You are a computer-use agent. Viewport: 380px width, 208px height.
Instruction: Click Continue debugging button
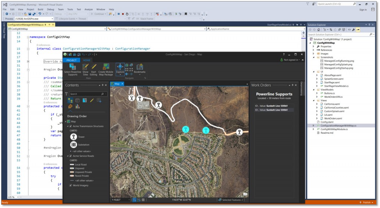[98, 14]
